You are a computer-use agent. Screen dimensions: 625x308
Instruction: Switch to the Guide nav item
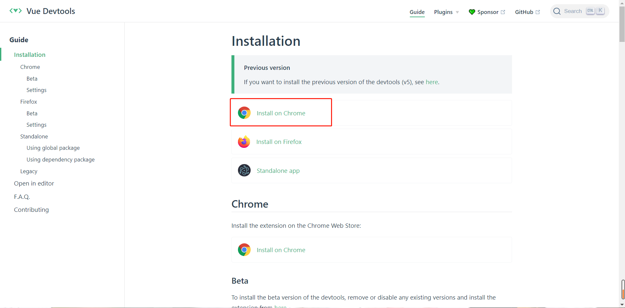(x=417, y=12)
